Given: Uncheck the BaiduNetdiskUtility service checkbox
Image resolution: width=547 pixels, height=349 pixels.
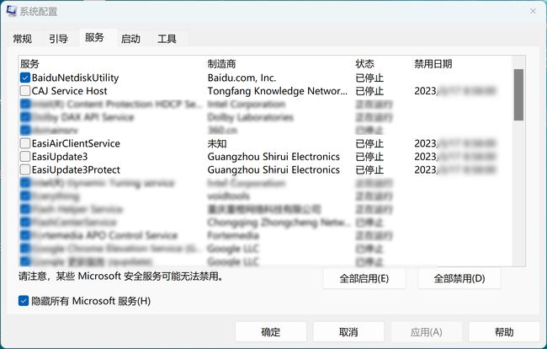Looking at the screenshot, I should point(24,78).
